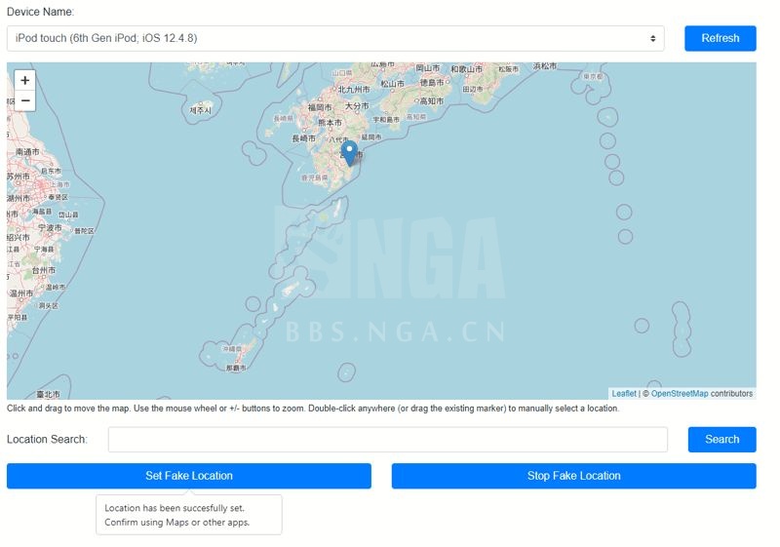Screen dimensions: 780x547
Task: Click the 長崎市 label on the map
Action: point(303,138)
